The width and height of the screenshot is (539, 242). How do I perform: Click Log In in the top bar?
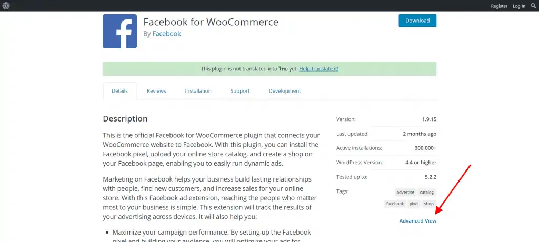519,6
